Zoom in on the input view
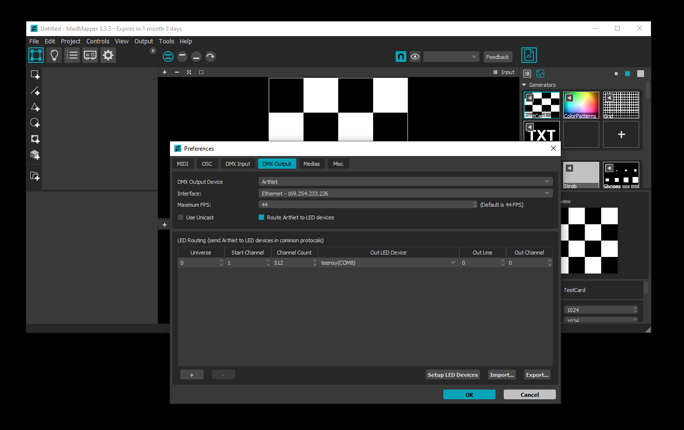The width and height of the screenshot is (684, 430). pos(165,72)
